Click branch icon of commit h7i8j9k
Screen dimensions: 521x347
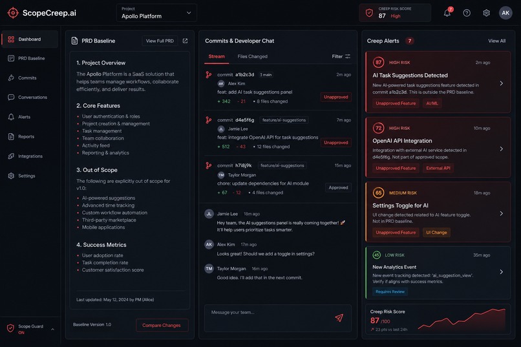pos(208,165)
